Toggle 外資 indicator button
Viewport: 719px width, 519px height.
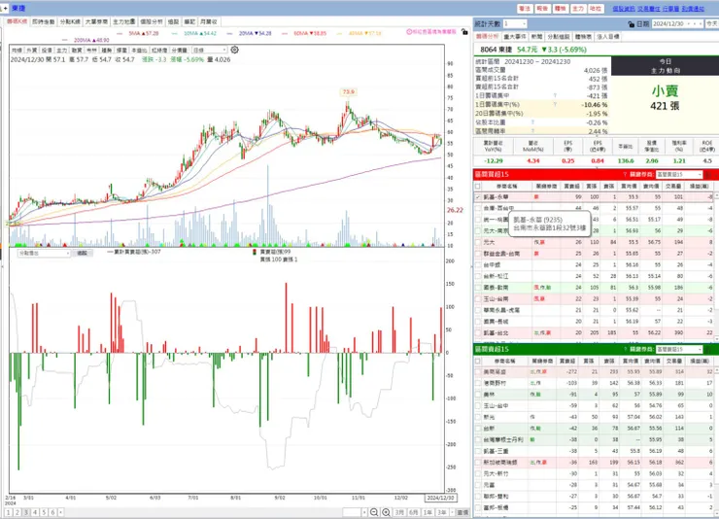pyautogui.click(x=32, y=50)
